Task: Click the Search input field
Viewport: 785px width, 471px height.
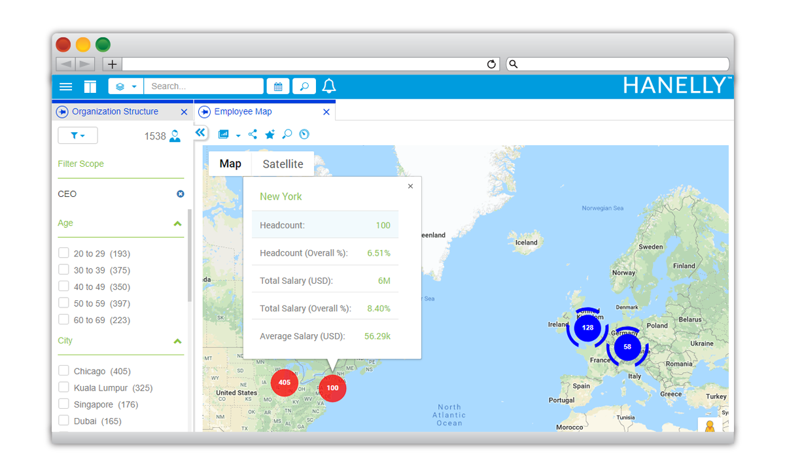Action: (x=204, y=86)
